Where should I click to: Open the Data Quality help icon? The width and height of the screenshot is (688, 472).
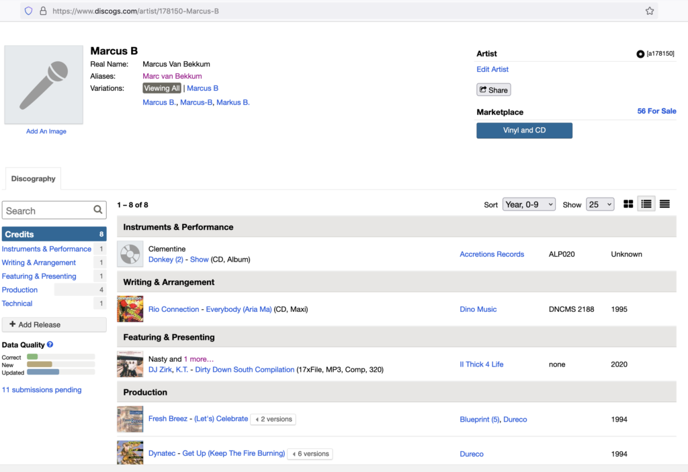coord(50,345)
